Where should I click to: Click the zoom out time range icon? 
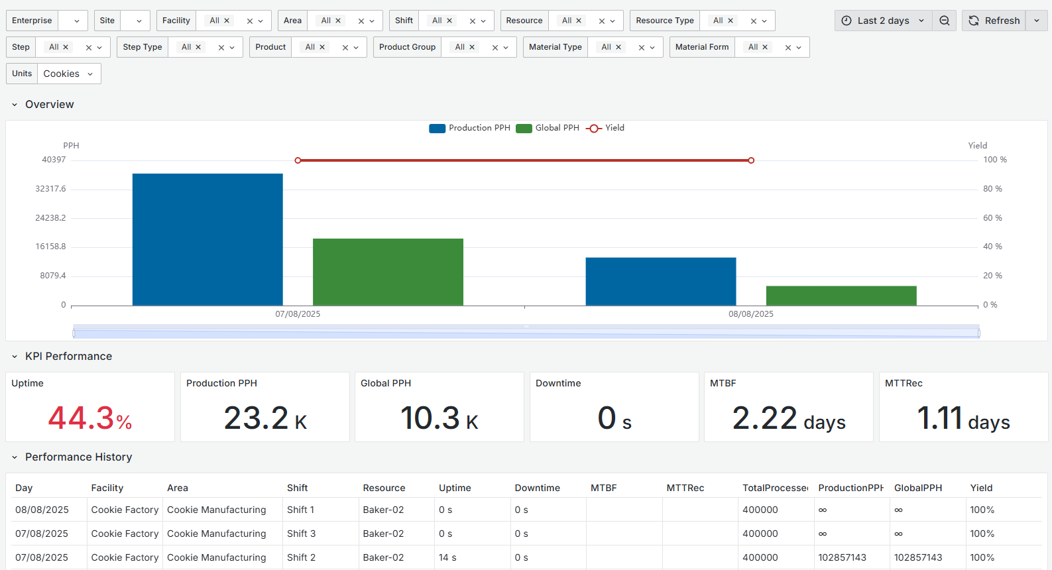(945, 21)
